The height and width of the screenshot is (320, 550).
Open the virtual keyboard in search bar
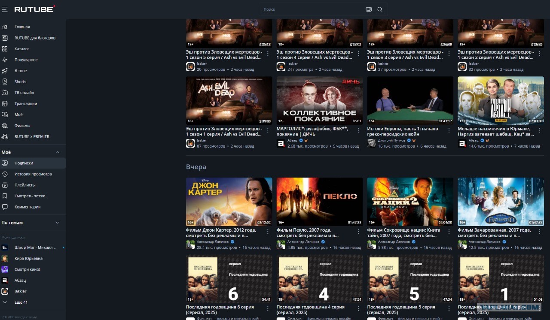pos(369,9)
